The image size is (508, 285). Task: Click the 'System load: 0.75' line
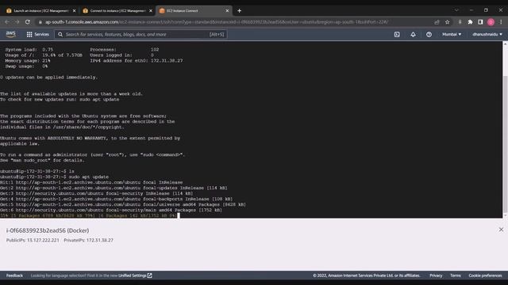coord(29,49)
